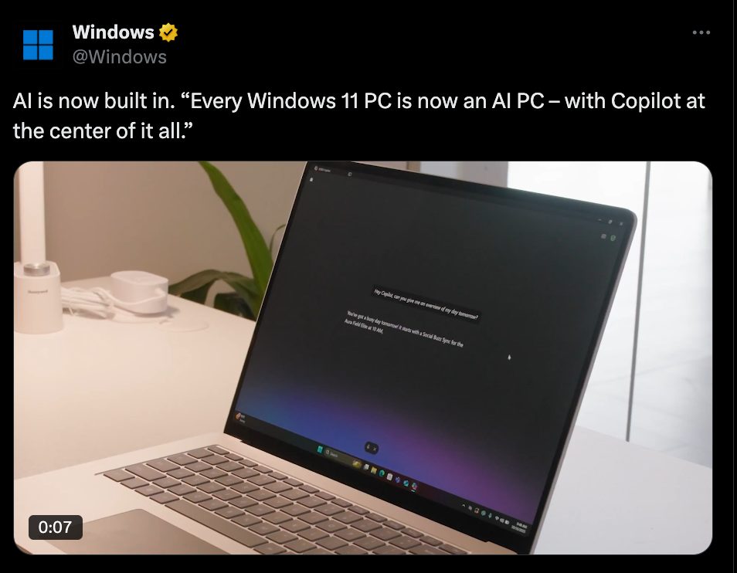Image resolution: width=737 pixels, height=573 pixels.
Task: Select the "Hey Copilot" query bubble
Action: (x=426, y=304)
